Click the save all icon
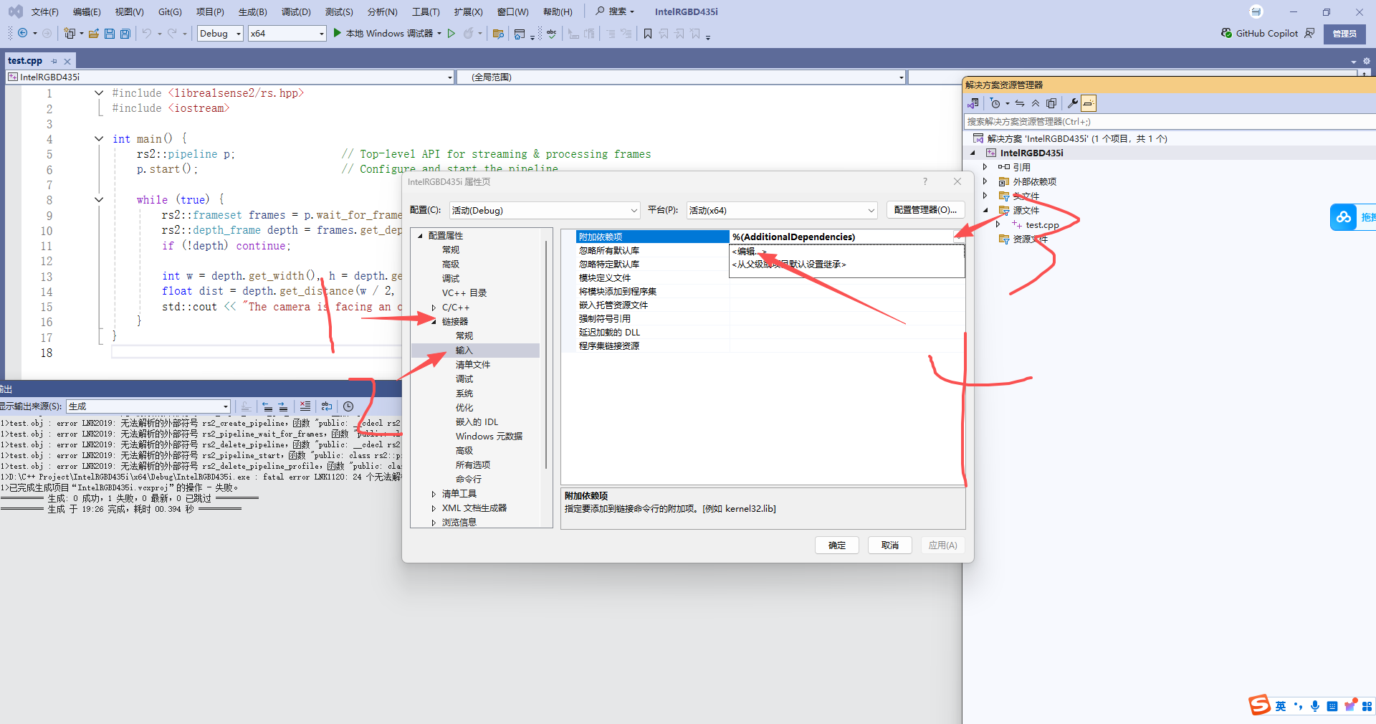Screen dimensions: 1376x724 (x=125, y=33)
